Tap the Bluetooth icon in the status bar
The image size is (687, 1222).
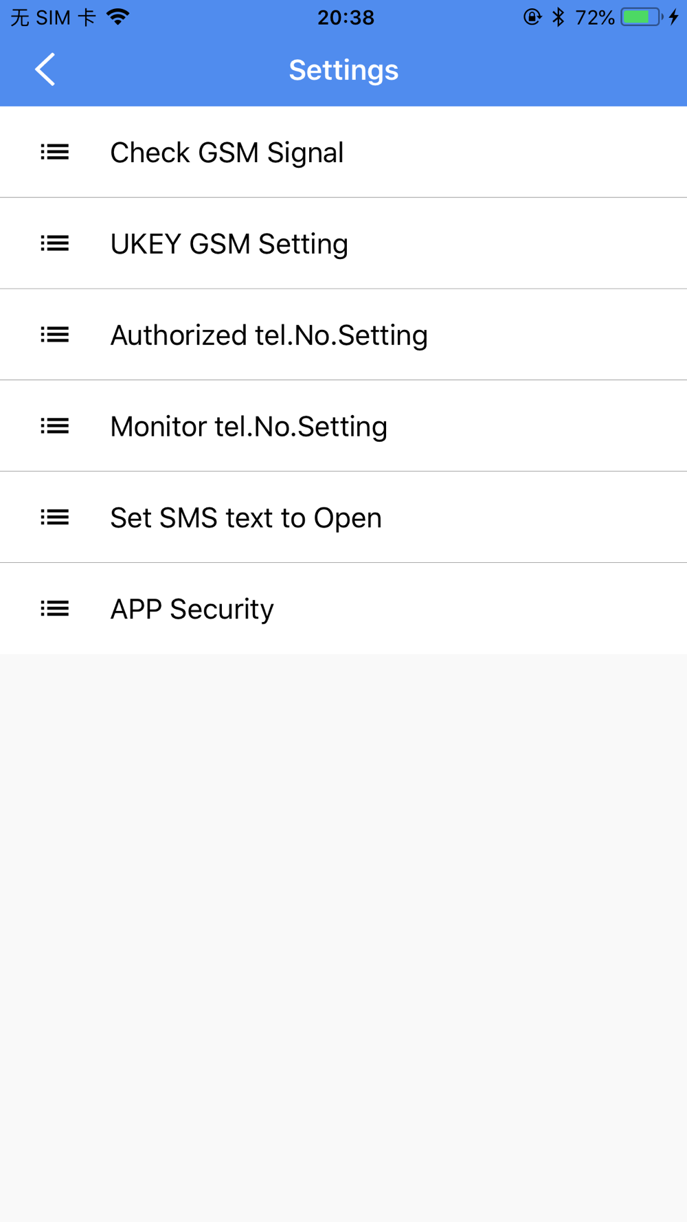coord(559,17)
